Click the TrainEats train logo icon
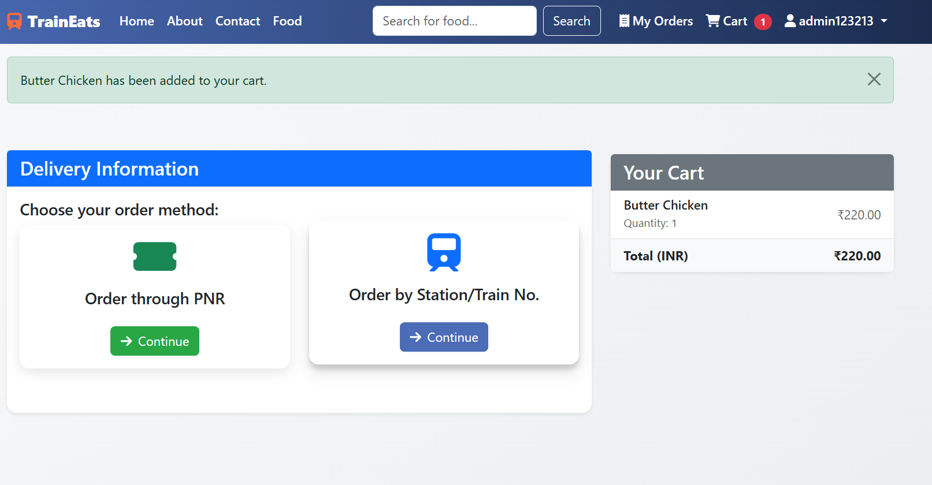The height and width of the screenshot is (485, 932). coord(14,21)
